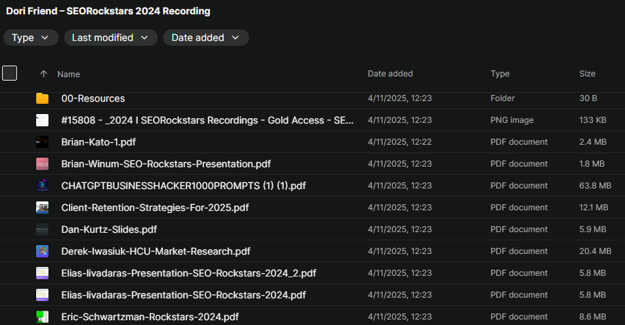Click the Eric-Schwartzman PDF thumbnail icon

pos(42,317)
